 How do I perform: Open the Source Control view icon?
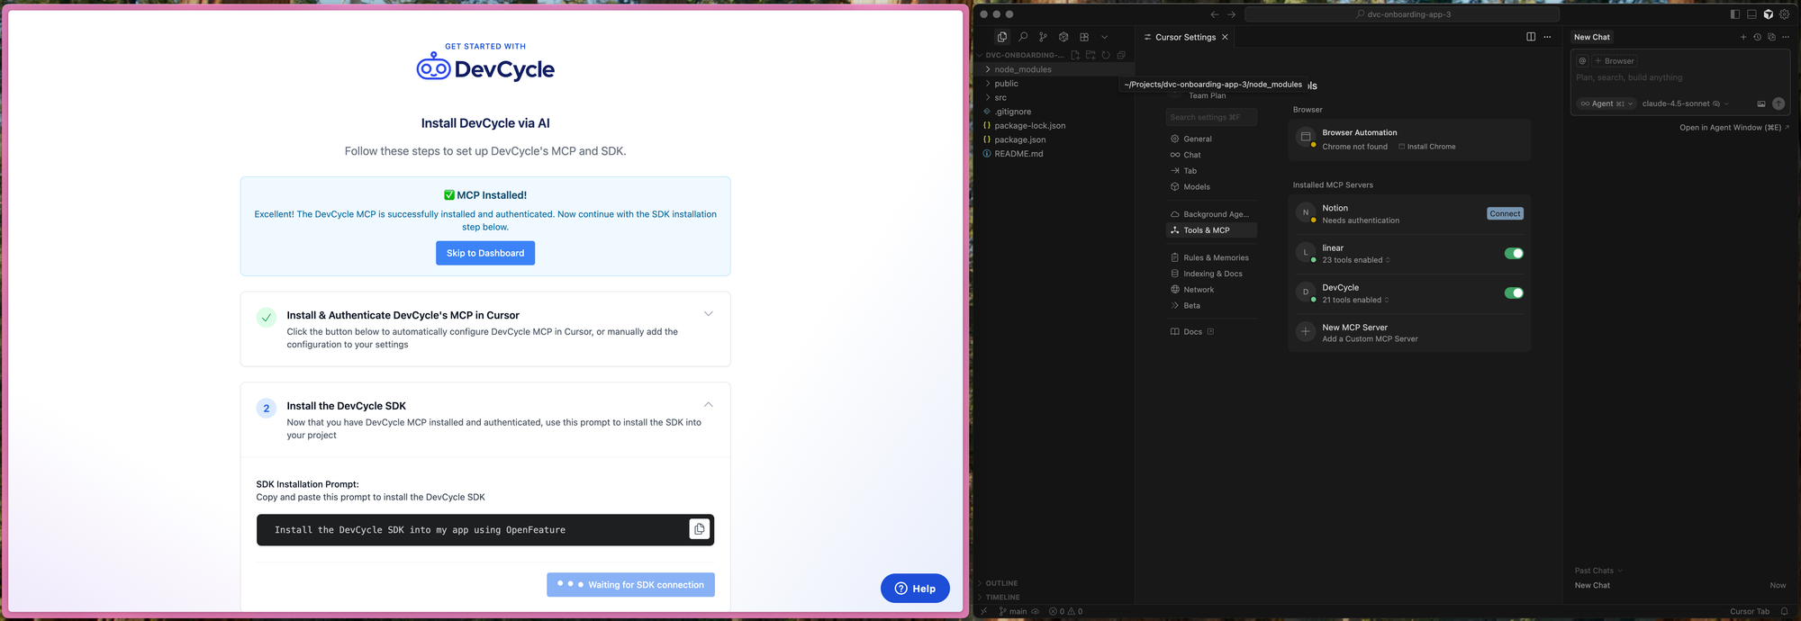(1043, 37)
